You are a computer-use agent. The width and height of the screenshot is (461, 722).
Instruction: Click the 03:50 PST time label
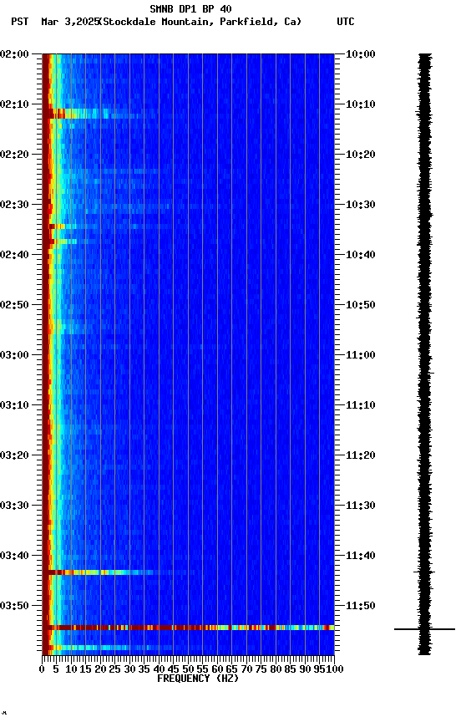(x=14, y=607)
